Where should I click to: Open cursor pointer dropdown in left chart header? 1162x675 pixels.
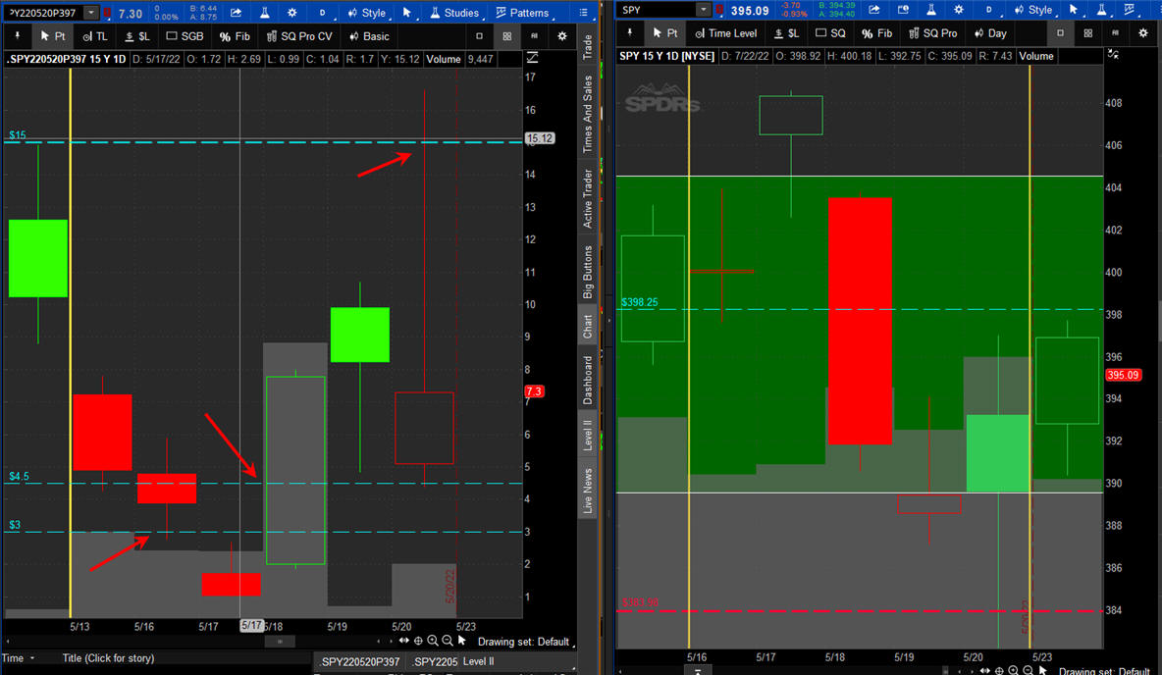point(407,13)
